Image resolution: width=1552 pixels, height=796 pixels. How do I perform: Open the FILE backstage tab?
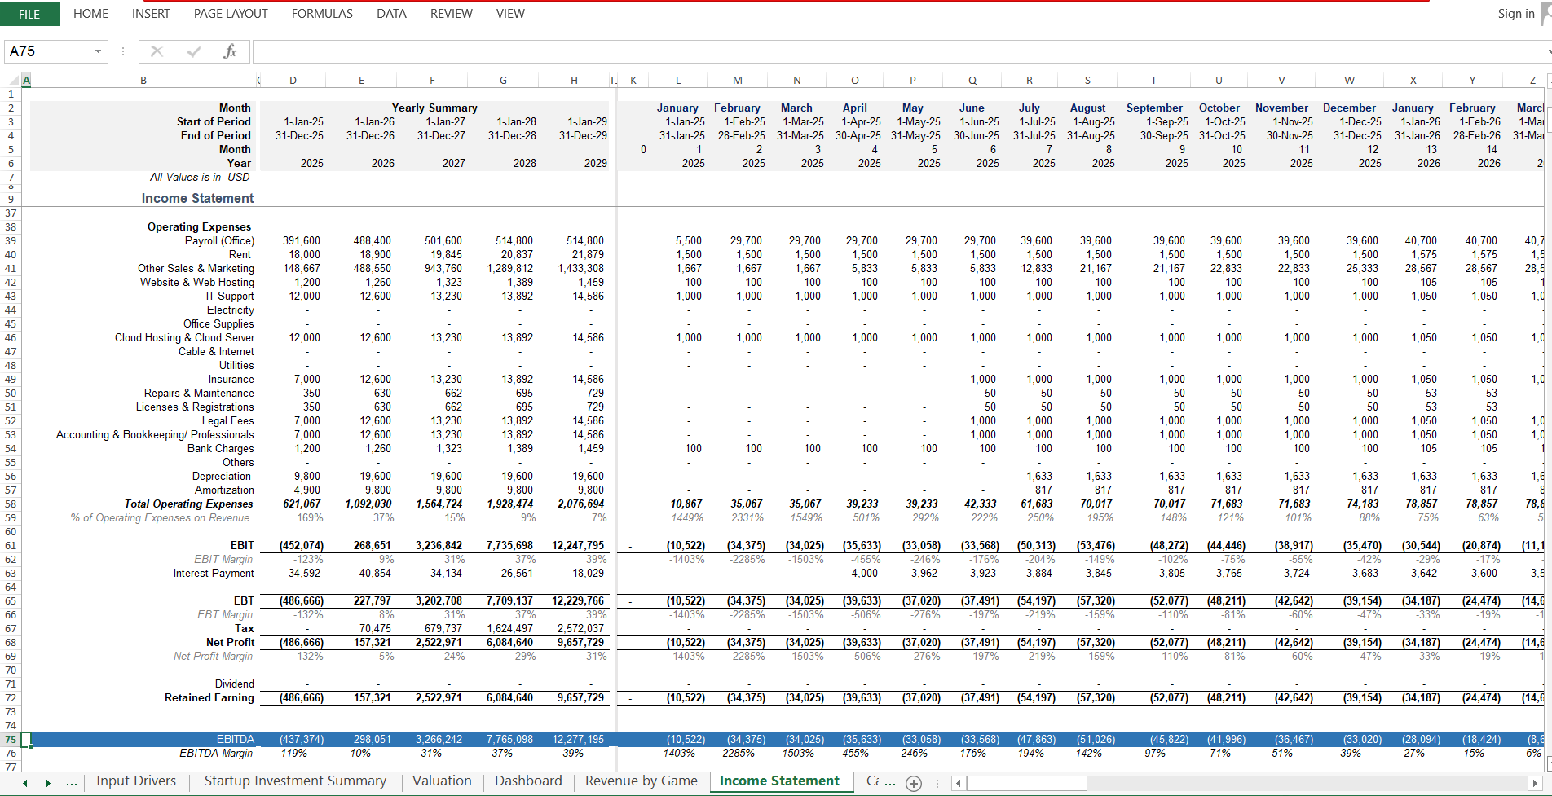pyautogui.click(x=29, y=14)
